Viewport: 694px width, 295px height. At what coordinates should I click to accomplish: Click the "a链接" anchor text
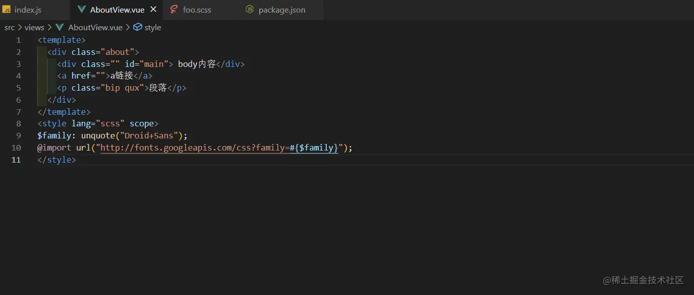coord(122,76)
